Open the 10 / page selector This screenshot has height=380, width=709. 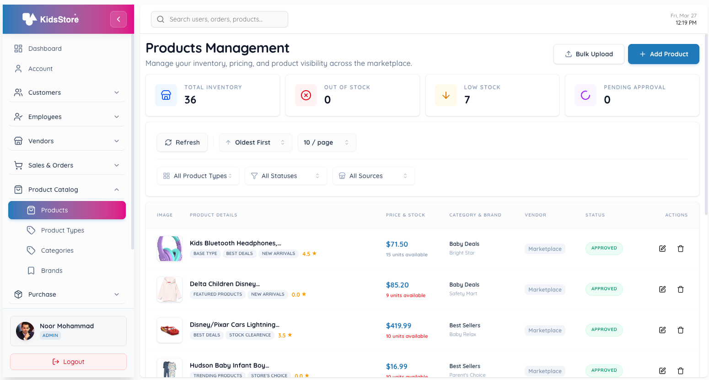click(x=327, y=142)
